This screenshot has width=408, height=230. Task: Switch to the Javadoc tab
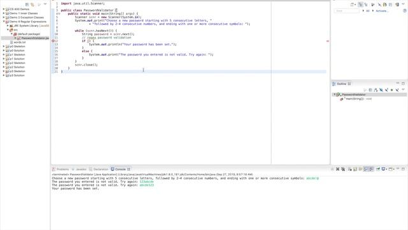pyautogui.click(x=79, y=169)
